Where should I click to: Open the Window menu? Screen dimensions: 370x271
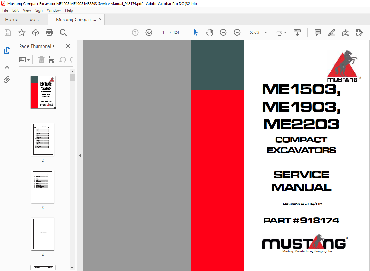(x=54, y=10)
